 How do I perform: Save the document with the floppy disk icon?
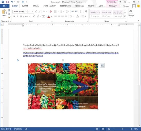[7, 2]
